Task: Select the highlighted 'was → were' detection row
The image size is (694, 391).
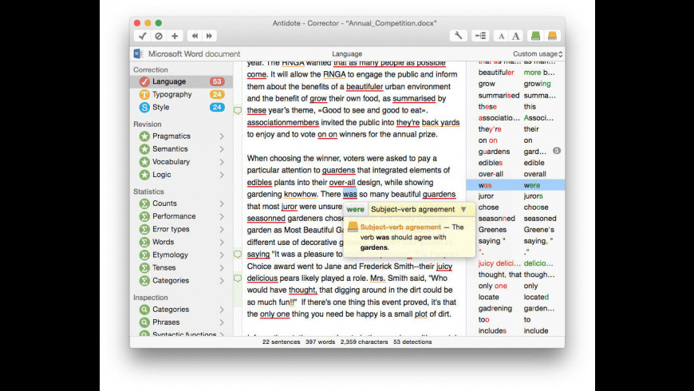Action: click(515, 185)
